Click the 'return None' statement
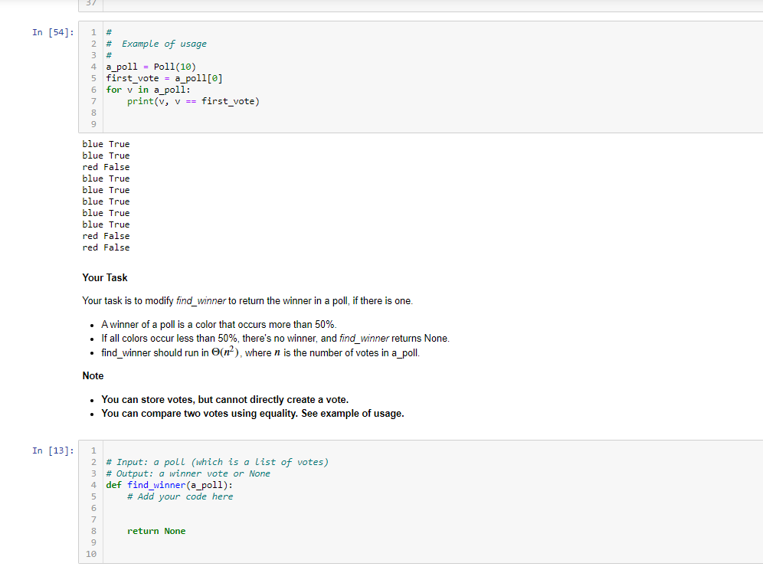The image size is (763, 570). [156, 531]
